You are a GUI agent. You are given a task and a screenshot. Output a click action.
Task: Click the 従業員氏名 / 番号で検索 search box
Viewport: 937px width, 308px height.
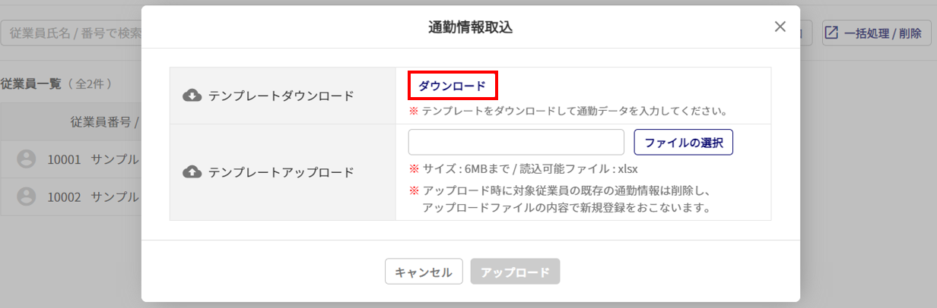point(71,33)
